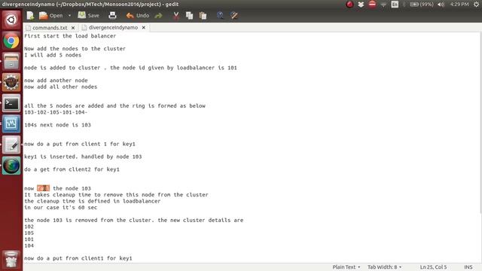This screenshot has width=482, height=271.
Task: Open a file with the Open button
Action: (x=51, y=15)
